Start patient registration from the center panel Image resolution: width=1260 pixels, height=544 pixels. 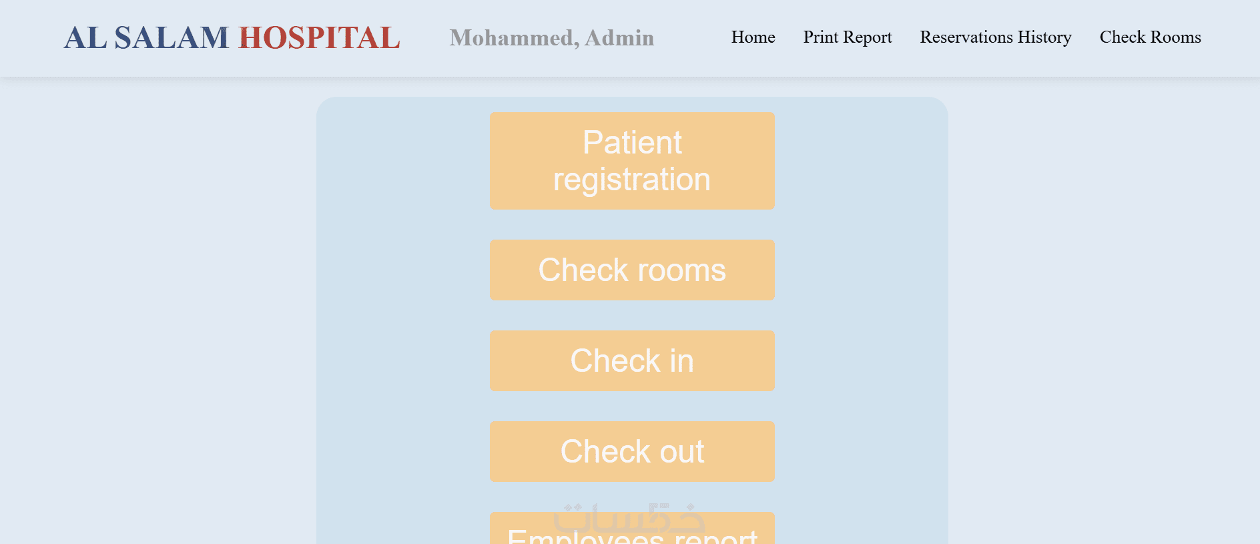[632, 161]
